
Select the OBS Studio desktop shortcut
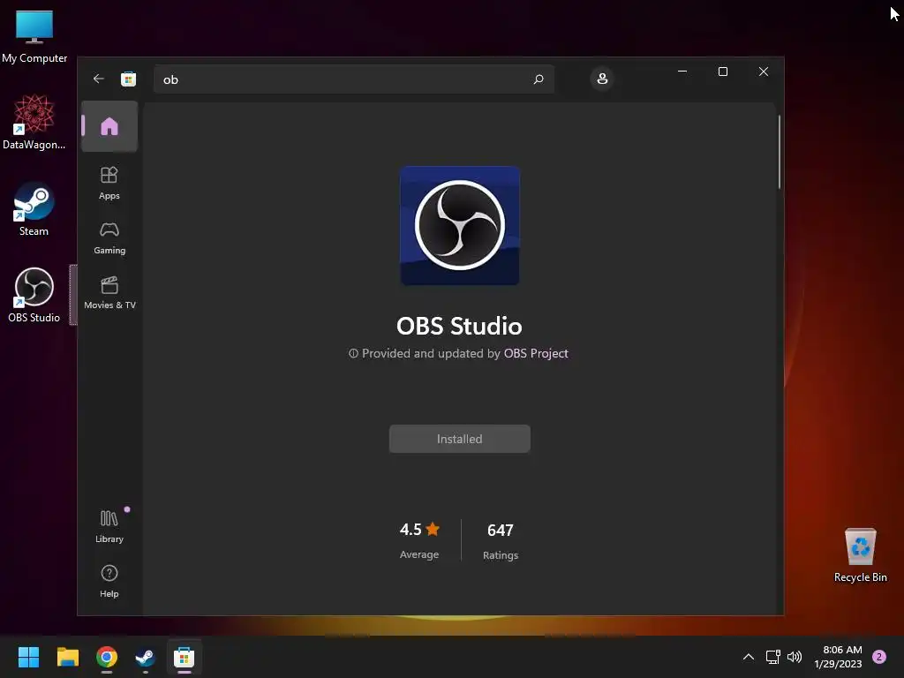34,295
